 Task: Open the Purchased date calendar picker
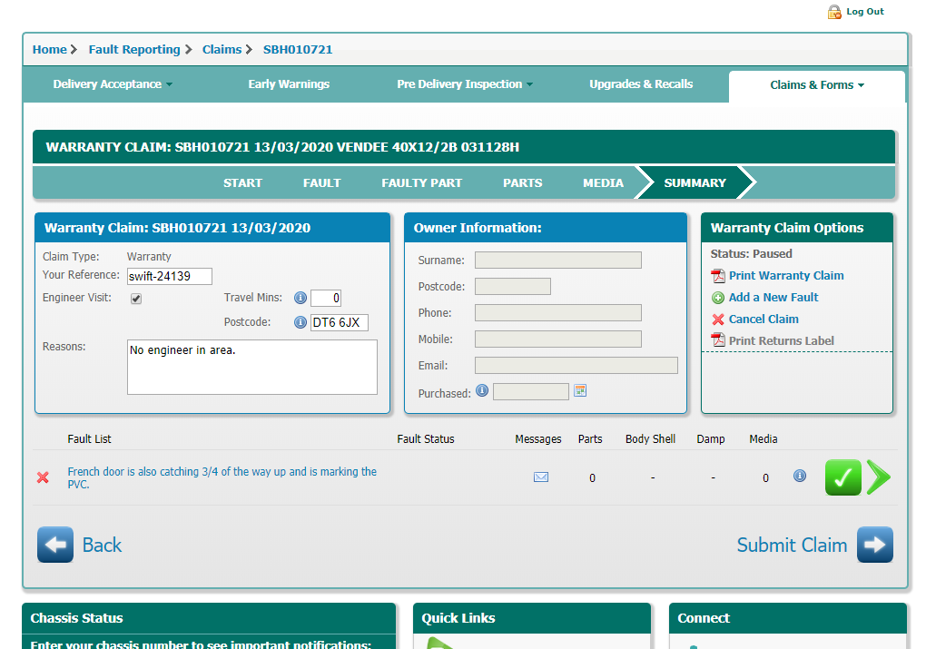click(x=580, y=391)
